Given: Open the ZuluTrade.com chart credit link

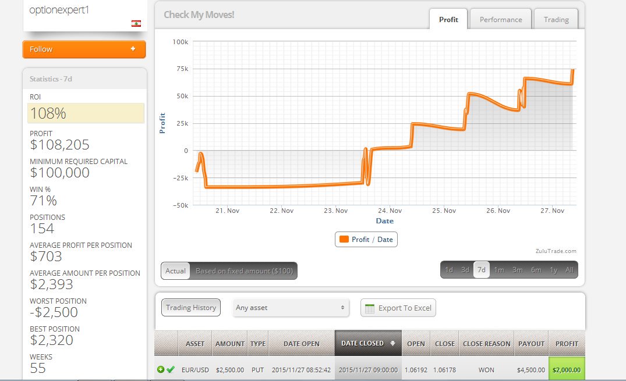Looking at the screenshot, I should (556, 251).
